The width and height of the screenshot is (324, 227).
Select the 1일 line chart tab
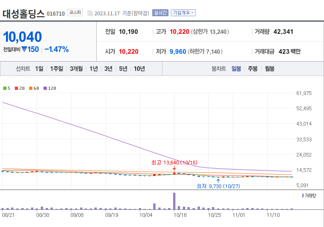tap(39, 69)
